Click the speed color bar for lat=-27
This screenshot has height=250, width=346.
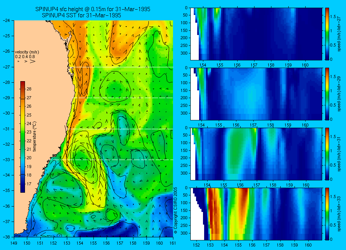point(327,34)
